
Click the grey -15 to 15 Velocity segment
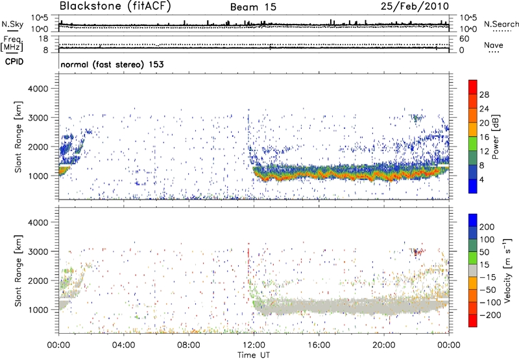point(473,271)
